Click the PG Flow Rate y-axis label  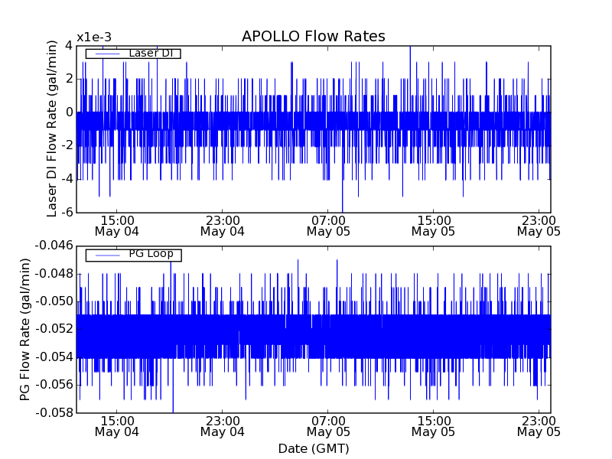[x=25, y=329]
